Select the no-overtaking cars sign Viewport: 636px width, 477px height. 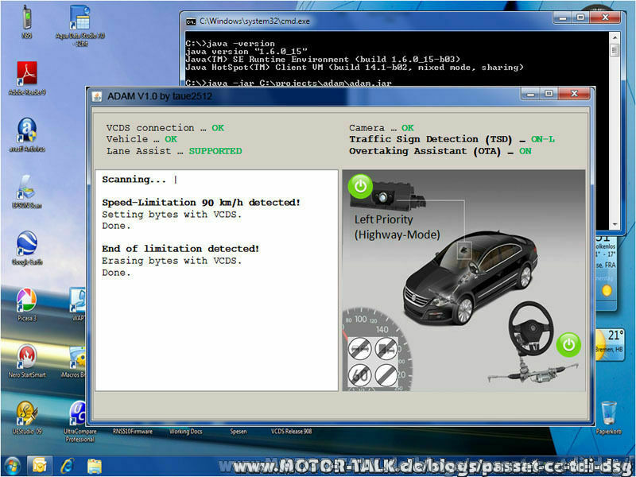[x=360, y=349]
